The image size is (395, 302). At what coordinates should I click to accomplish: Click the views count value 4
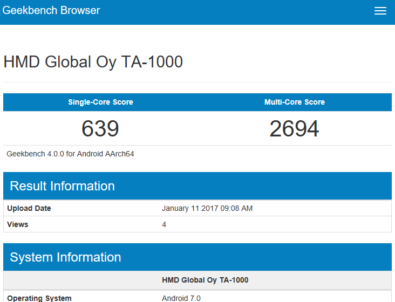tap(164, 224)
